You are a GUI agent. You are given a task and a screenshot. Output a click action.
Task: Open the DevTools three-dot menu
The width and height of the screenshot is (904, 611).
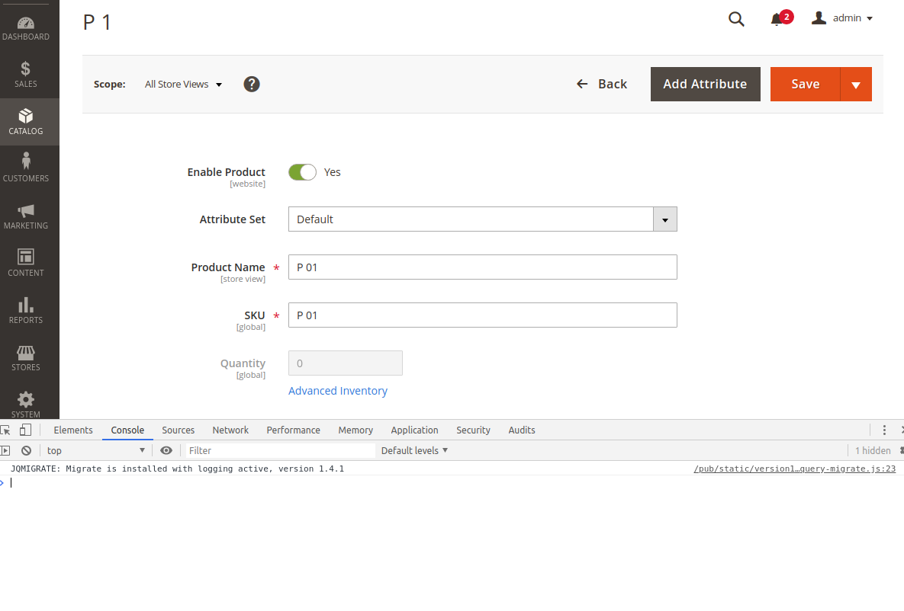tap(884, 430)
